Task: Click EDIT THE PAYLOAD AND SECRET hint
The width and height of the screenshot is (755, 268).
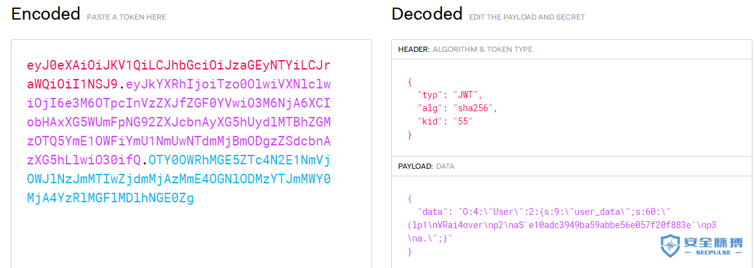Action: tap(527, 17)
